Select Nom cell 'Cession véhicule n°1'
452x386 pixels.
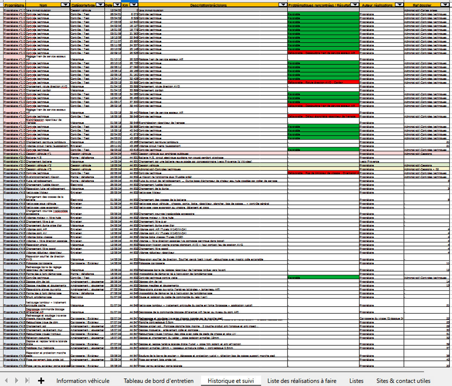48,153
